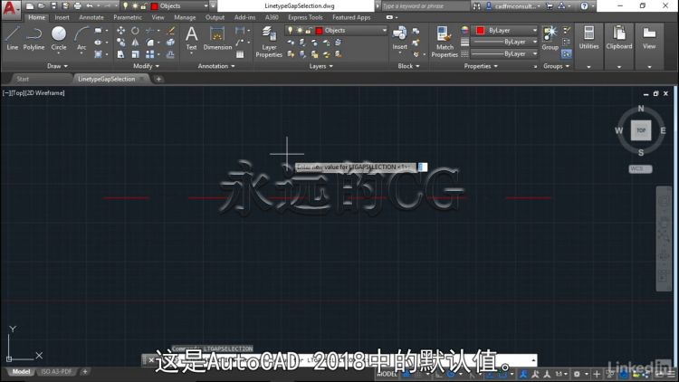Click the Save icon in quick access toolbar
The width and height of the screenshot is (679, 382).
pyautogui.click(x=53, y=6)
